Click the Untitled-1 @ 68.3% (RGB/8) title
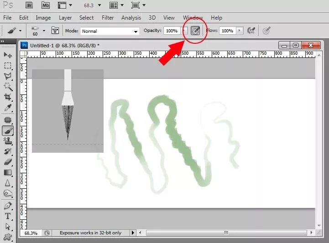 (x=65, y=46)
